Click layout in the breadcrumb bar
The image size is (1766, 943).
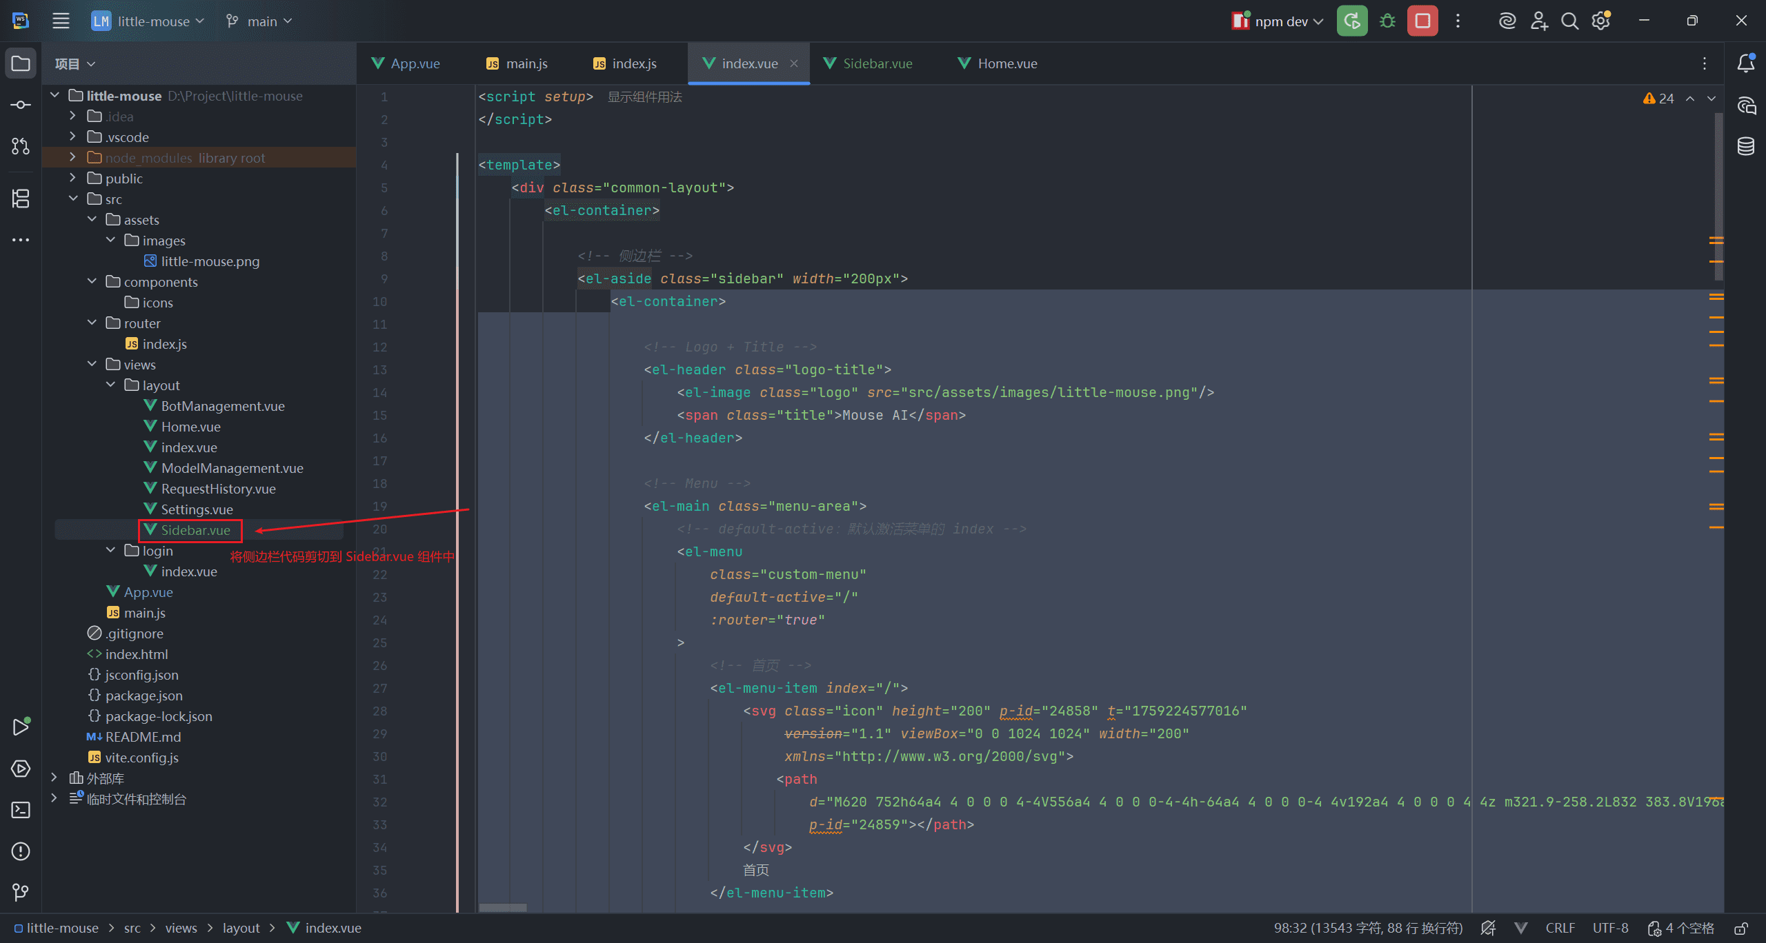point(241,929)
